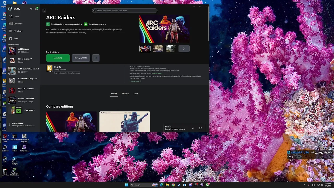This screenshot has width=334, height=188.
Task: Switch to the Reviews tab
Action: pyautogui.click(x=125, y=94)
